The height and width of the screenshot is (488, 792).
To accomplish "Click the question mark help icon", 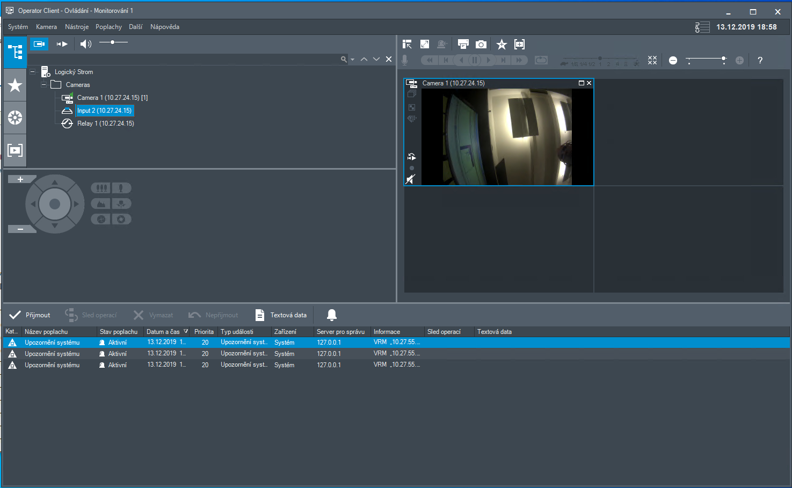I will (760, 60).
